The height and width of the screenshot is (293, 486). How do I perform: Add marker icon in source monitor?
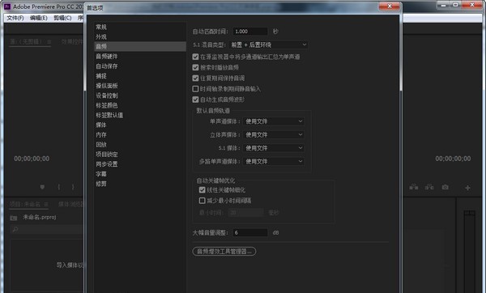(x=42, y=187)
